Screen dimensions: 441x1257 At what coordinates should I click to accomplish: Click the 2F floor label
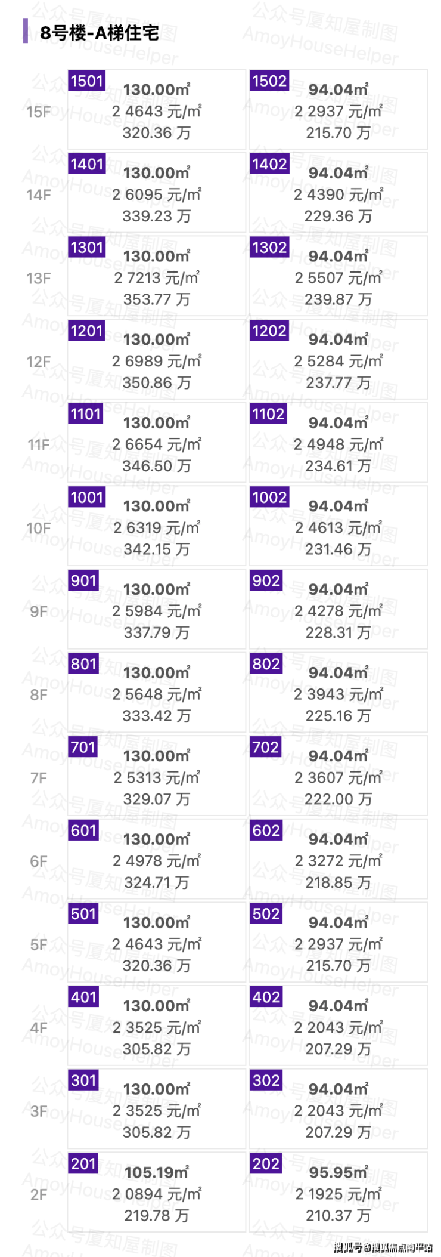point(39,1194)
